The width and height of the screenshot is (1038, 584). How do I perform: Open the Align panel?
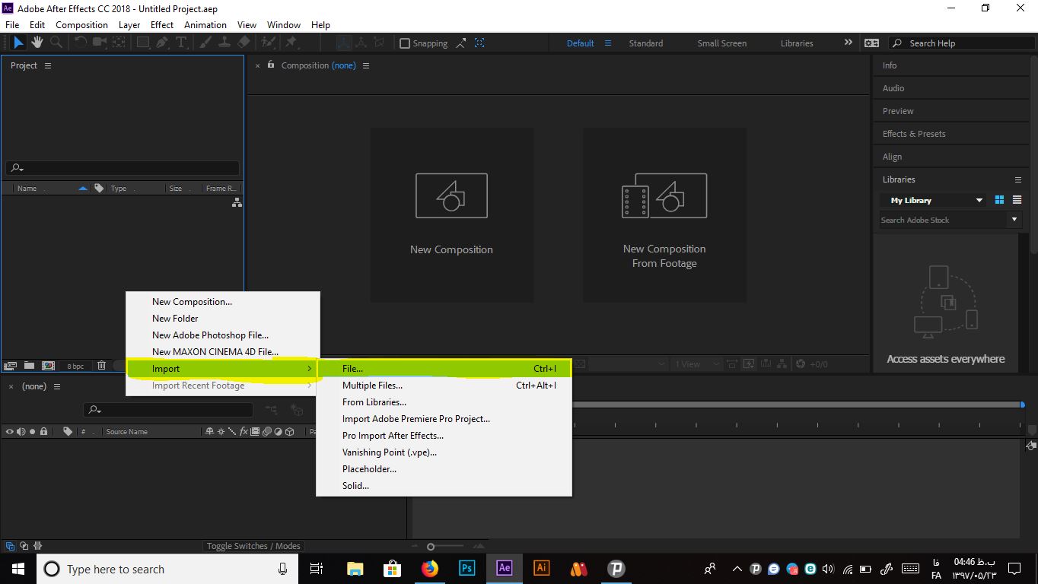pos(892,157)
